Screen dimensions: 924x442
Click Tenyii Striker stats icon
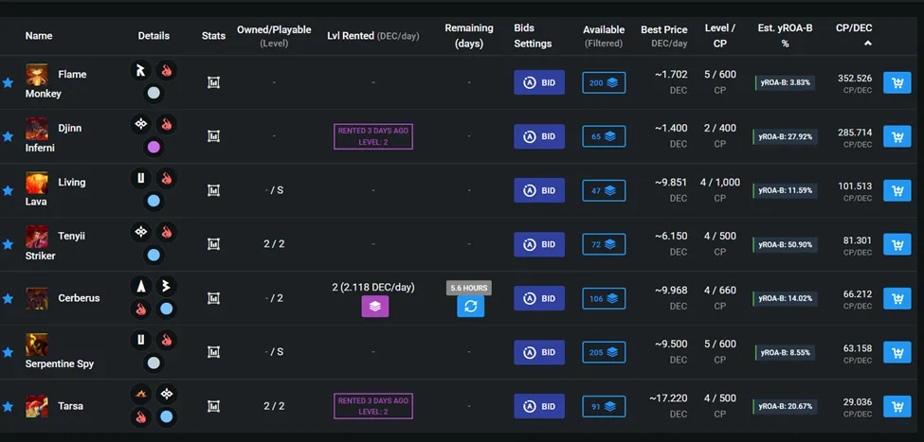[x=213, y=244]
